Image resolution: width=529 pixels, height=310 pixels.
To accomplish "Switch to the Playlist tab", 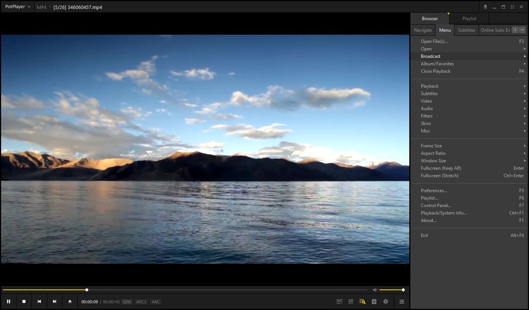I will 469,18.
